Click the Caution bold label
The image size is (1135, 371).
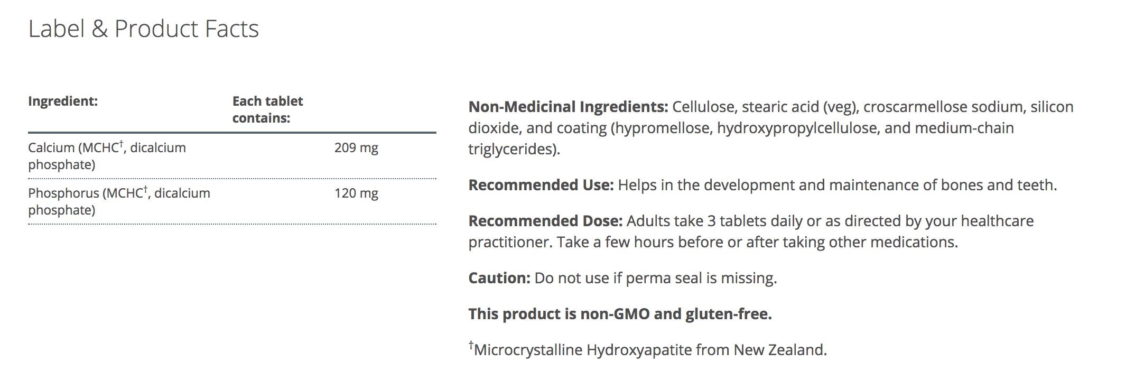(x=499, y=278)
